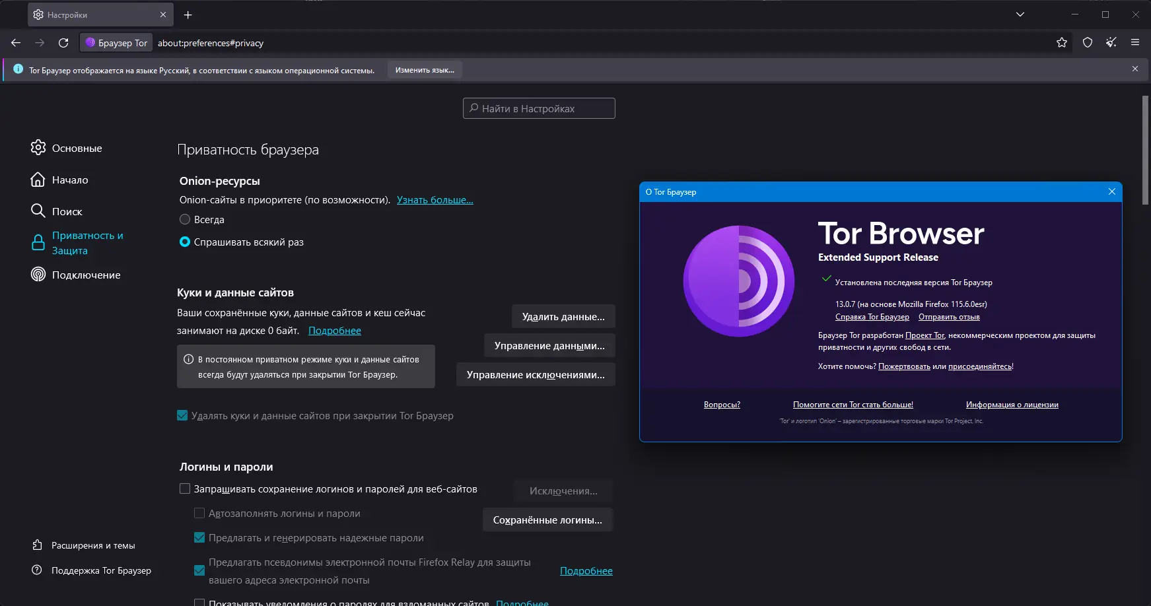1151x606 pixels.
Task: Close the О Tor Браузер dialog
Action: 1112,191
